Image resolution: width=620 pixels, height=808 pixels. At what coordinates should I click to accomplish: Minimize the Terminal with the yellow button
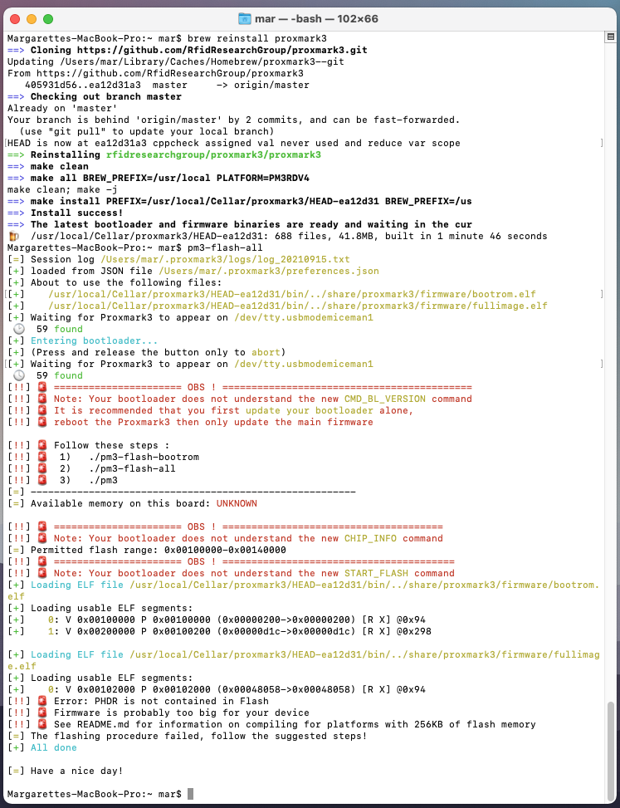32,19
